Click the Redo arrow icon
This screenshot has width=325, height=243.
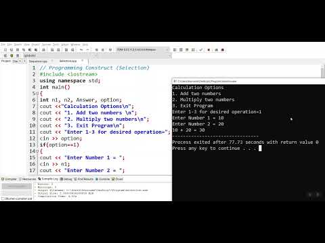tap(87, 50)
